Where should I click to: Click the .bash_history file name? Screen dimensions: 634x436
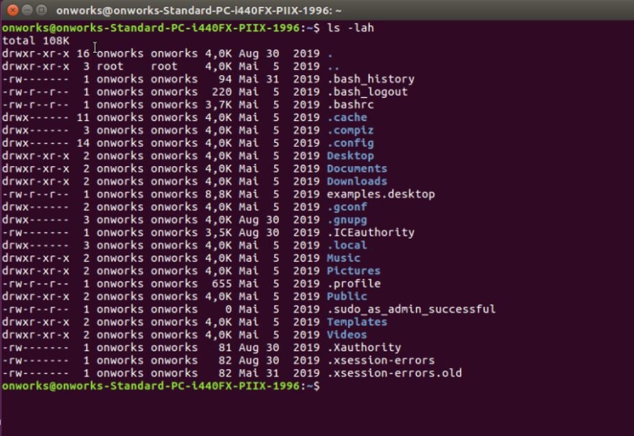371,79
